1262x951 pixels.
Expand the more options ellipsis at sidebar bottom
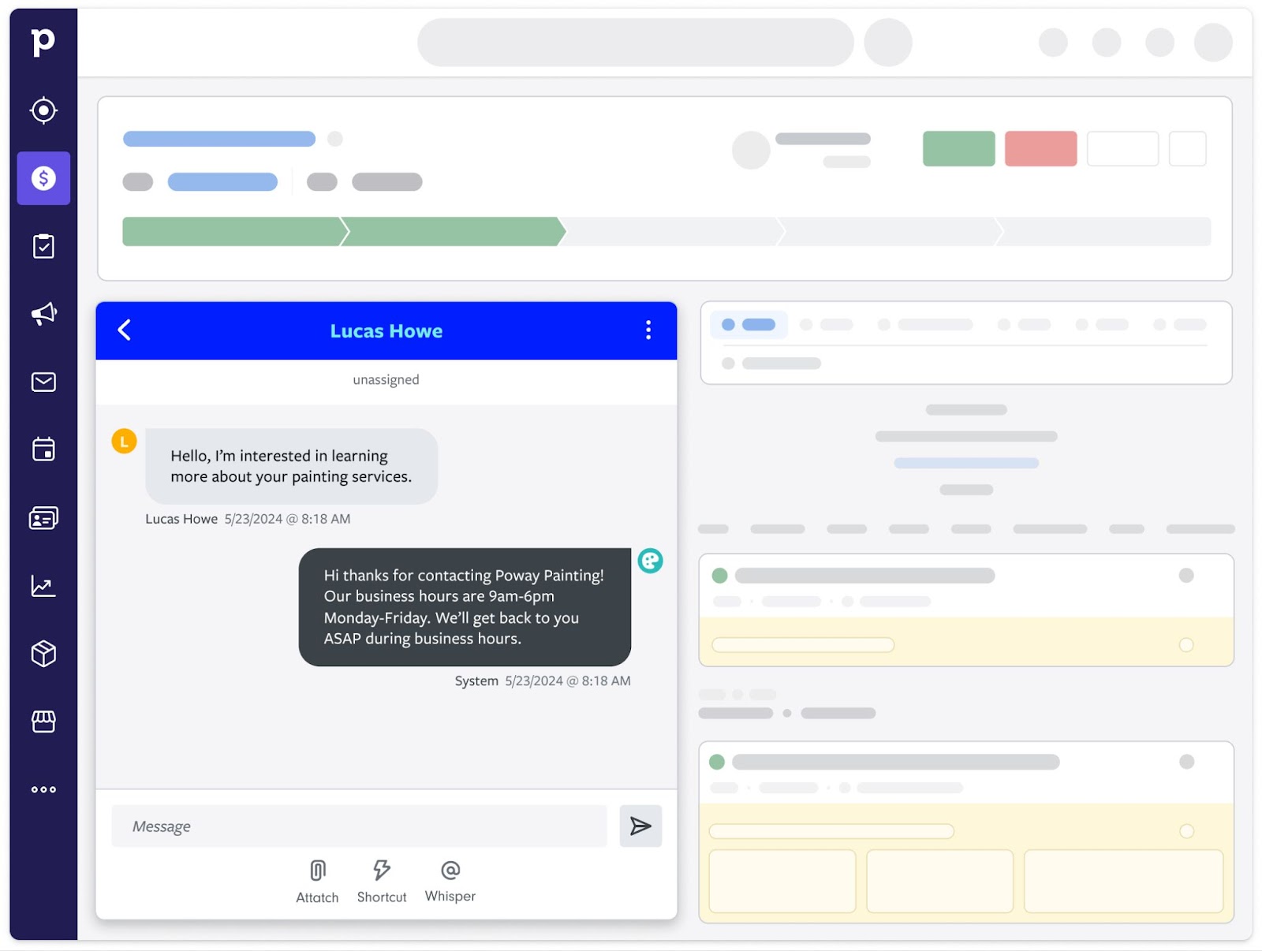coord(43,789)
